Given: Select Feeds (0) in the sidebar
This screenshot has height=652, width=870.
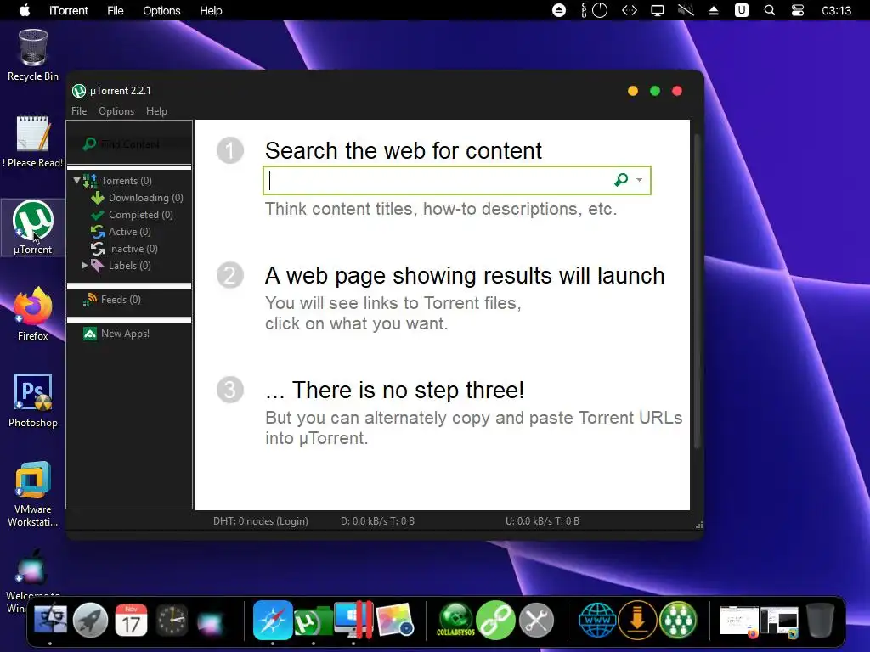Looking at the screenshot, I should point(111,300).
